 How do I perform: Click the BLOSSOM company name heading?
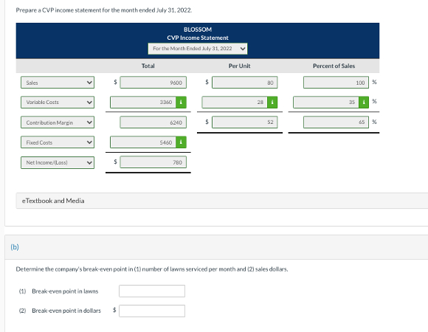click(198, 30)
